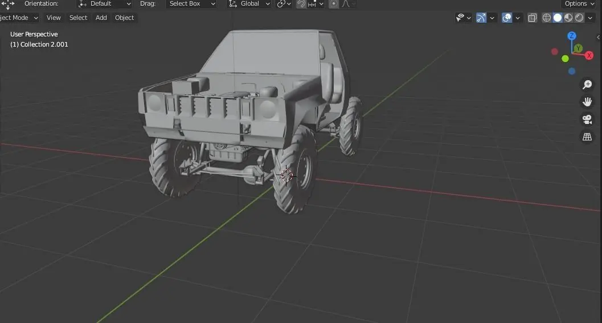Click the bright green negative Y dot
The width and height of the screenshot is (602, 323).
[565, 59]
